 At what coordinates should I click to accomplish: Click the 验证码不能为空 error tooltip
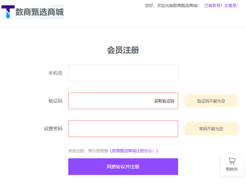tap(211, 101)
